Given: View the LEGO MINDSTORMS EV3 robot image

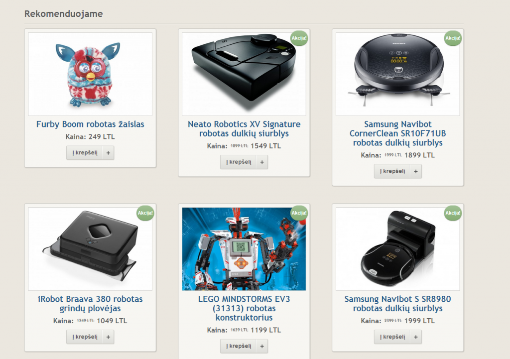Looking at the screenshot, I should coord(244,249).
